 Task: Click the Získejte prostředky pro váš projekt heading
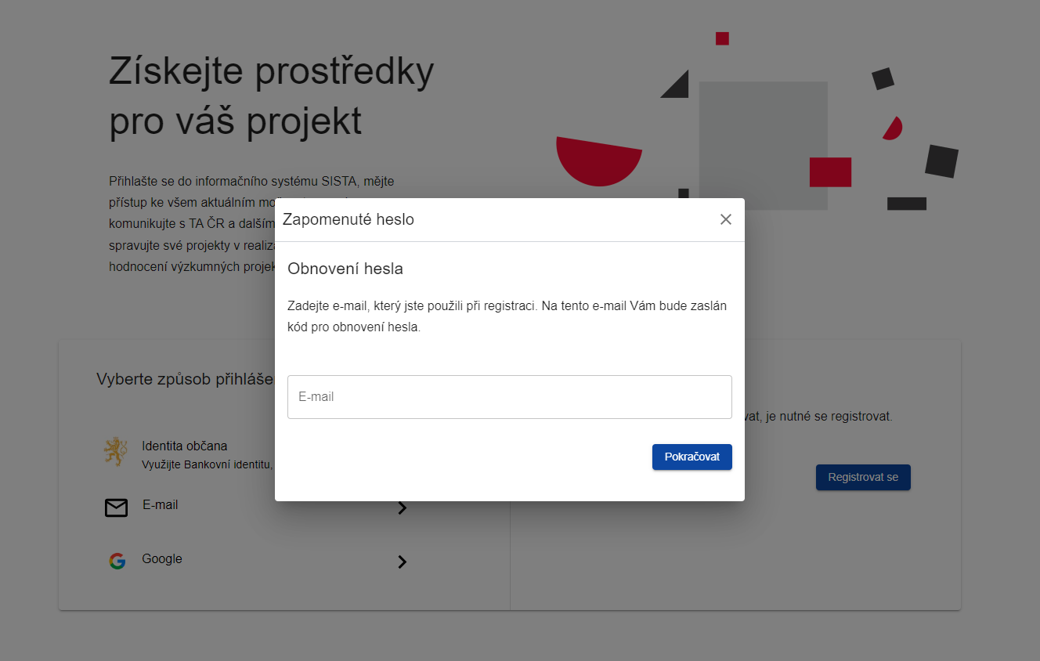272,96
